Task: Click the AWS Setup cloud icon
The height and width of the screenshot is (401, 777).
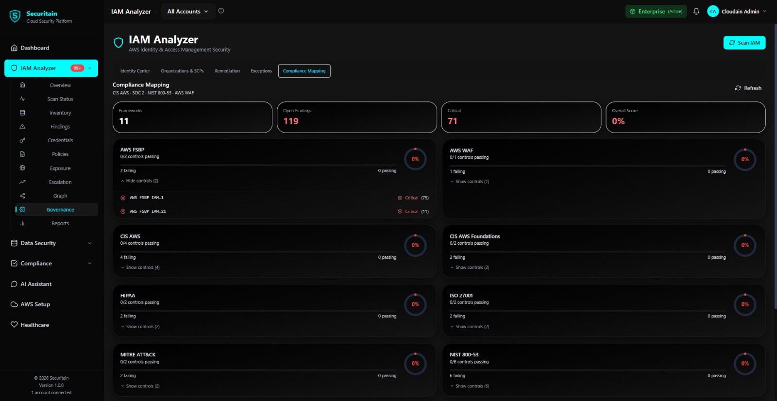Action: pos(14,304)
